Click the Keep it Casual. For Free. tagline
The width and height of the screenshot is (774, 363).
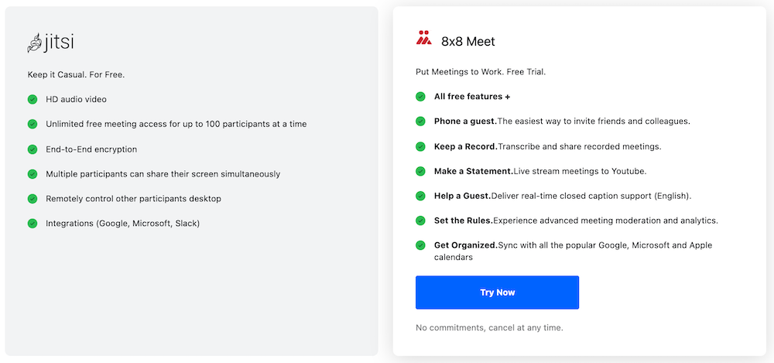(x=76, y=74)
